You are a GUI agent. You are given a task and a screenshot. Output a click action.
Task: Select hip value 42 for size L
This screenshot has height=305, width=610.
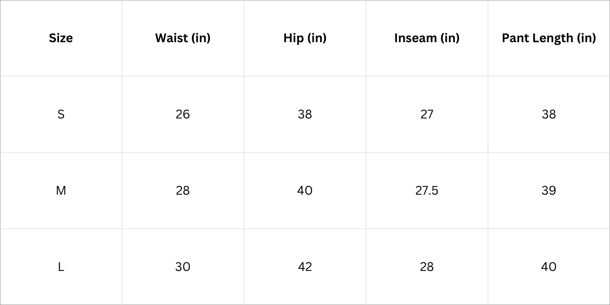(305, 267)
